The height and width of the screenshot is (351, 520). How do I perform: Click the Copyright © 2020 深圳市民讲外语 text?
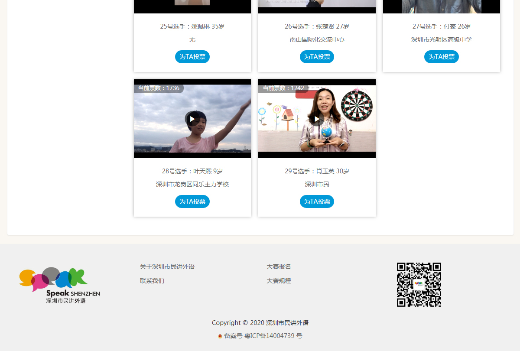[x=260, y=323]
